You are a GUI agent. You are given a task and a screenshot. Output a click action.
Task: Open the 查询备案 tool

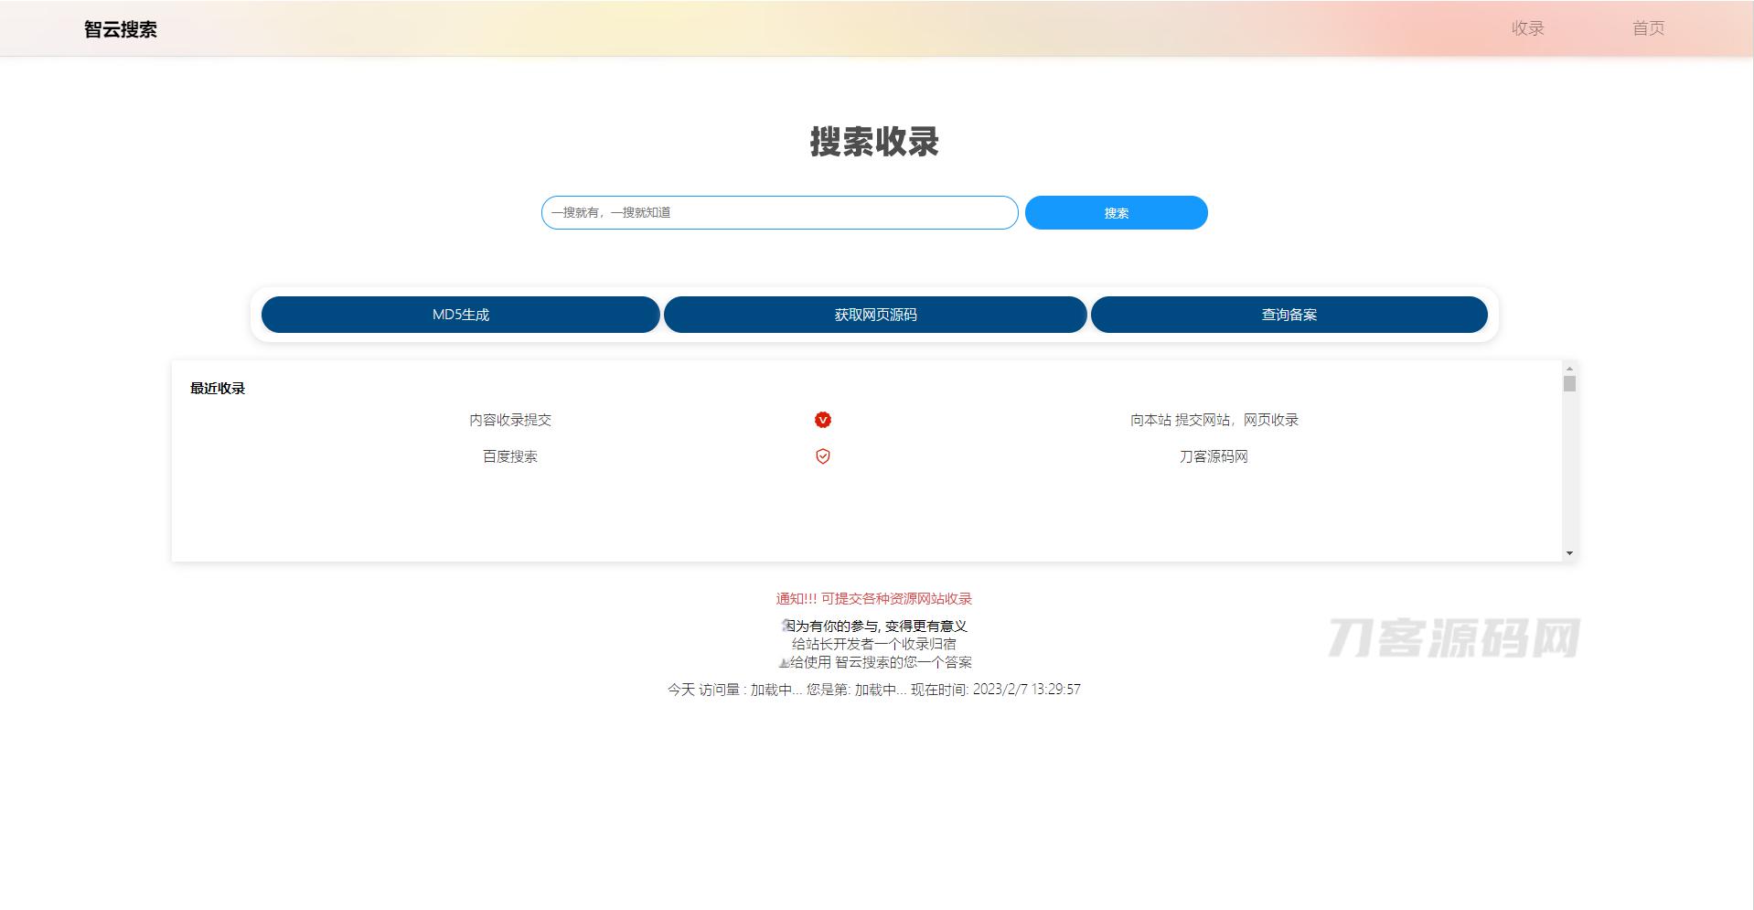click(1289, 315)
